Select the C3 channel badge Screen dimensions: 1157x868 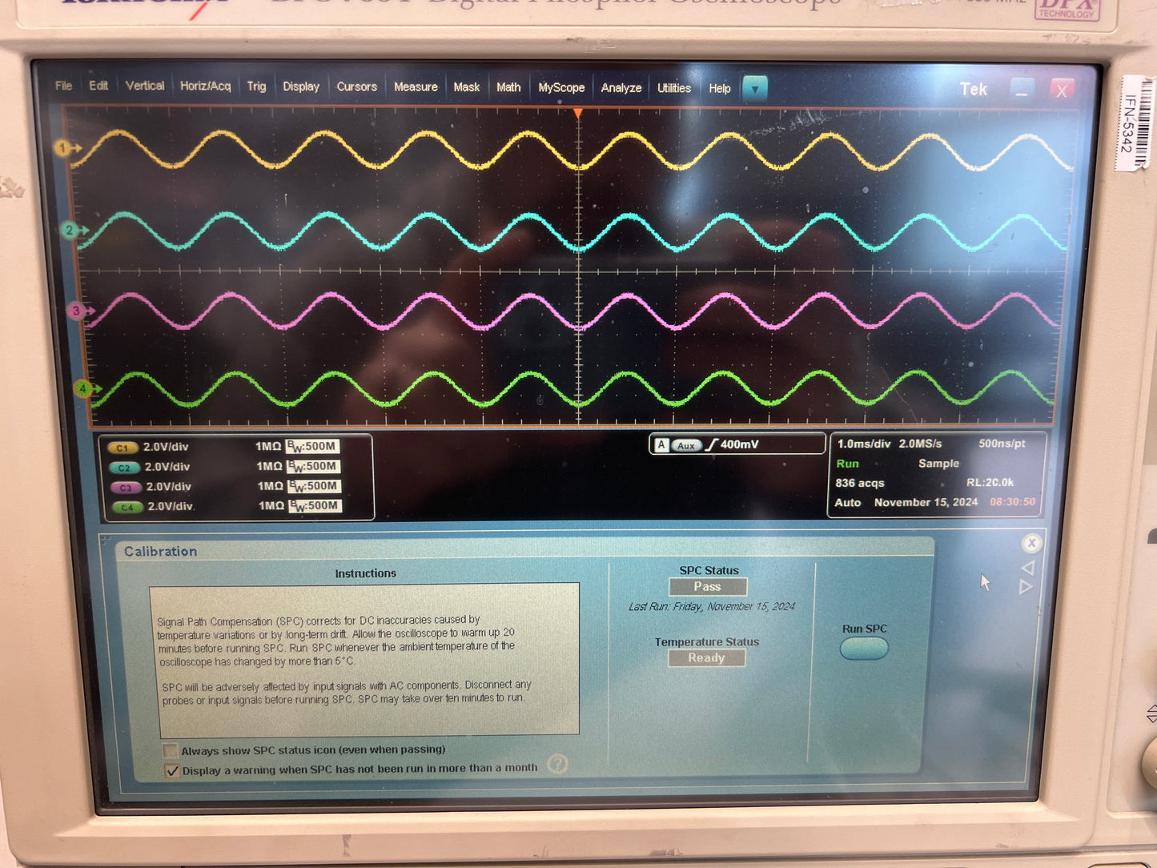click(126, 488)
